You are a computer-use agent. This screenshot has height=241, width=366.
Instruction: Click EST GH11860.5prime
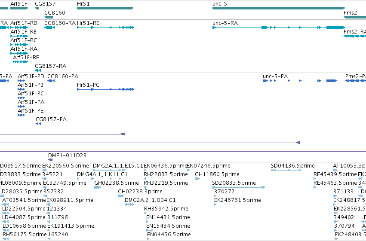tap(217, 174)
